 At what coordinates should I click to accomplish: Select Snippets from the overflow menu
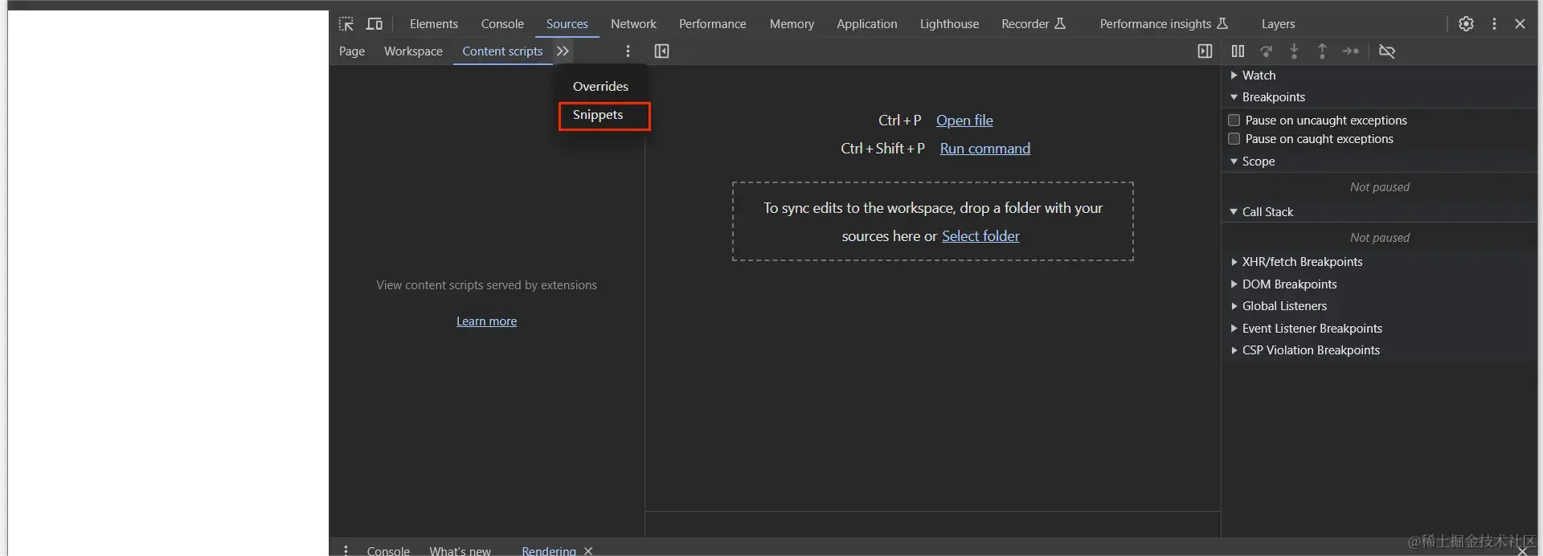pyautogui.click(x=598, y=115)
